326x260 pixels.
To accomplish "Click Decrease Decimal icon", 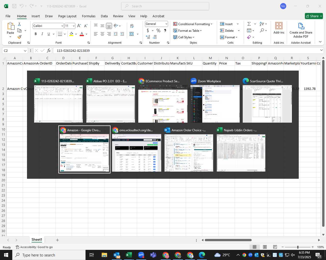I will 155,37.
